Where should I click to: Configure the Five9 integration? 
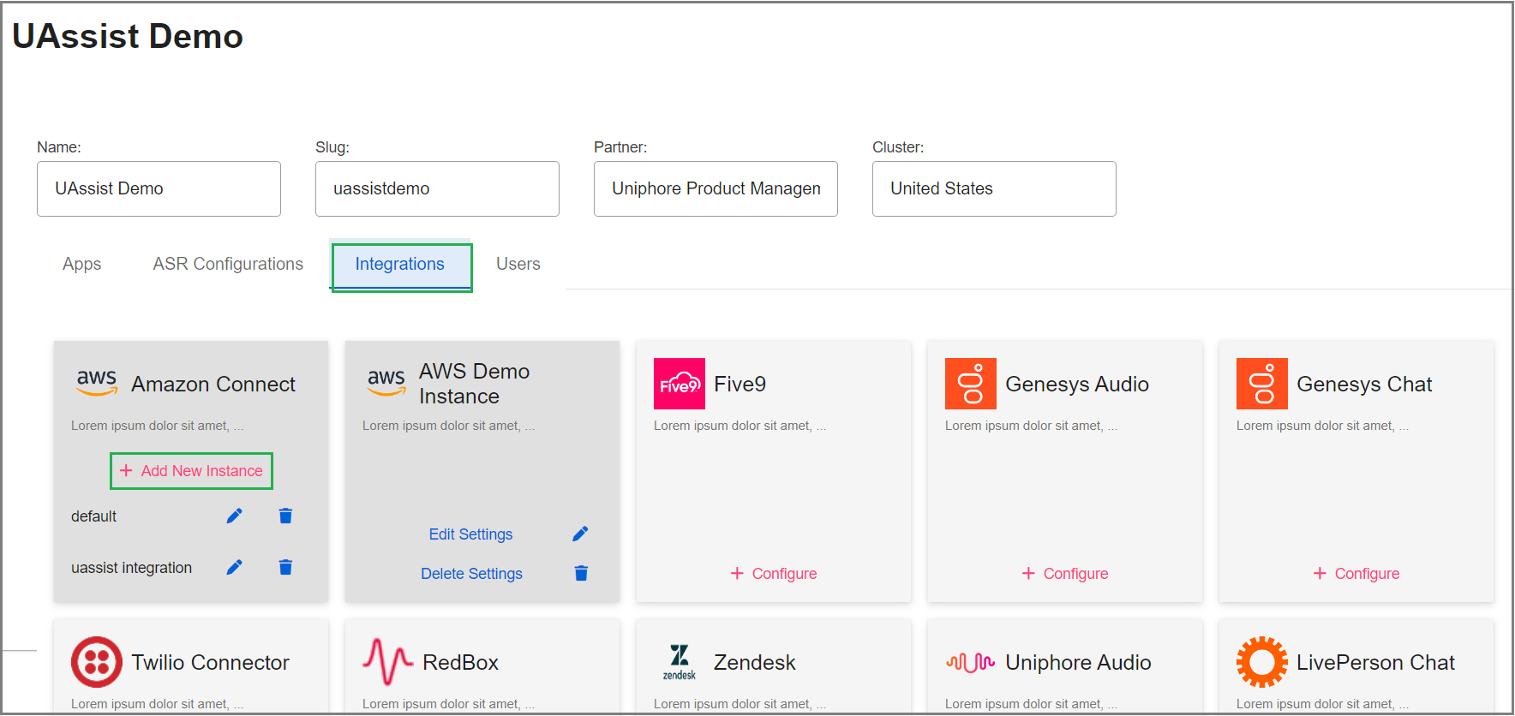(774, 574)
